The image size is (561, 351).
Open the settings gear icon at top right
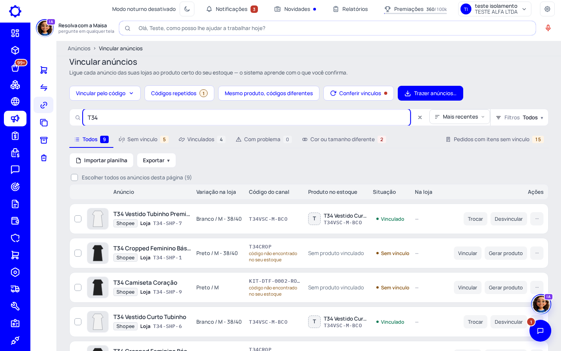pyautogui.click(x=547, y=9)
